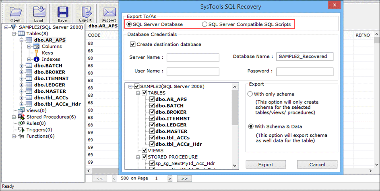The image size is (380, 191).
Task: Click the Views(0) icon in left tree
Action: pos(21,110)
